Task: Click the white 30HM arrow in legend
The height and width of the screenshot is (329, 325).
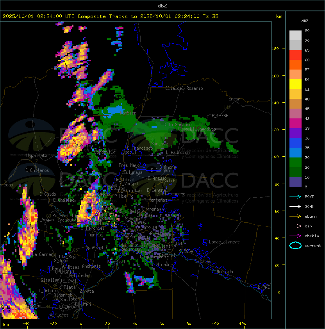Action: [295, 207]
